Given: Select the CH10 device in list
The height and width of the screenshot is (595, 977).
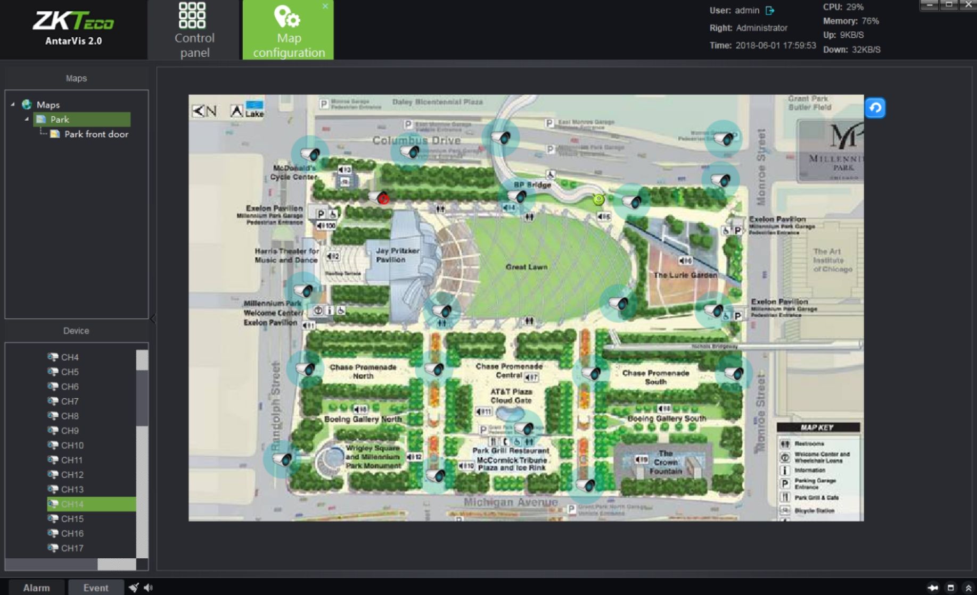Looking at the screenshot, I should click(72, 446).
